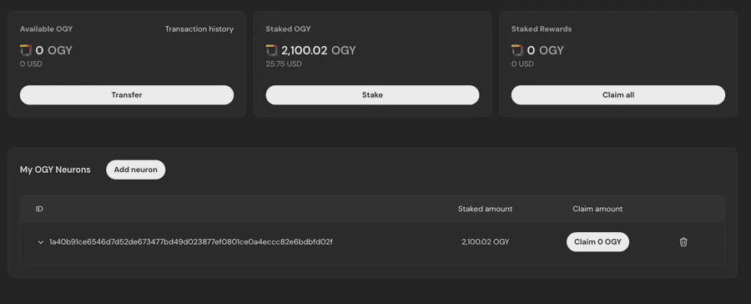Add a new neuron
This screenshot has height=304, width=751.
135,170
